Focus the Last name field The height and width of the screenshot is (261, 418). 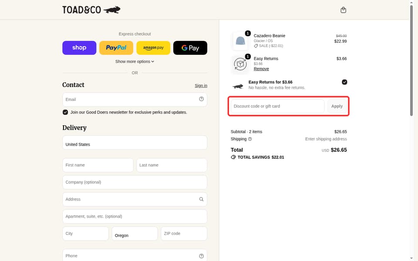click(x=172, y=165)
